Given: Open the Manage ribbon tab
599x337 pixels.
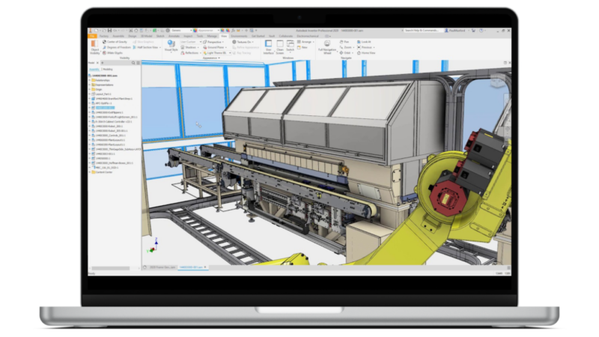Looking at the screenshot, I should [212, 35].
